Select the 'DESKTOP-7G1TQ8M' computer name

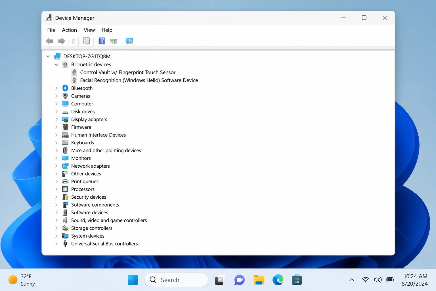point(87,56)
